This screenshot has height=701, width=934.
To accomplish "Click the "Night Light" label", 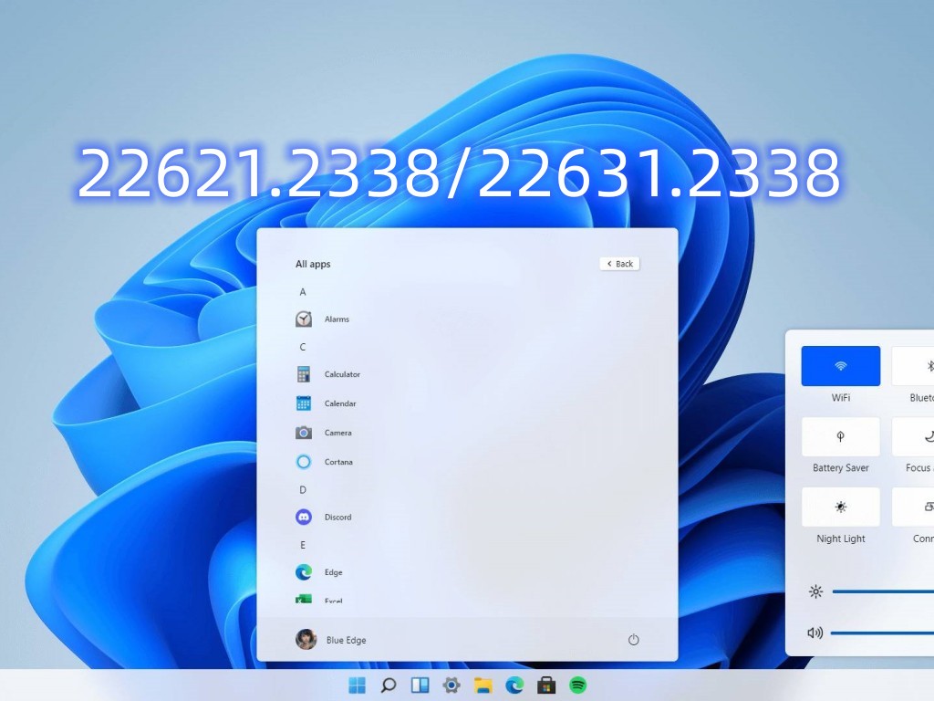I will pyautogui.click(x=840, y=539).
